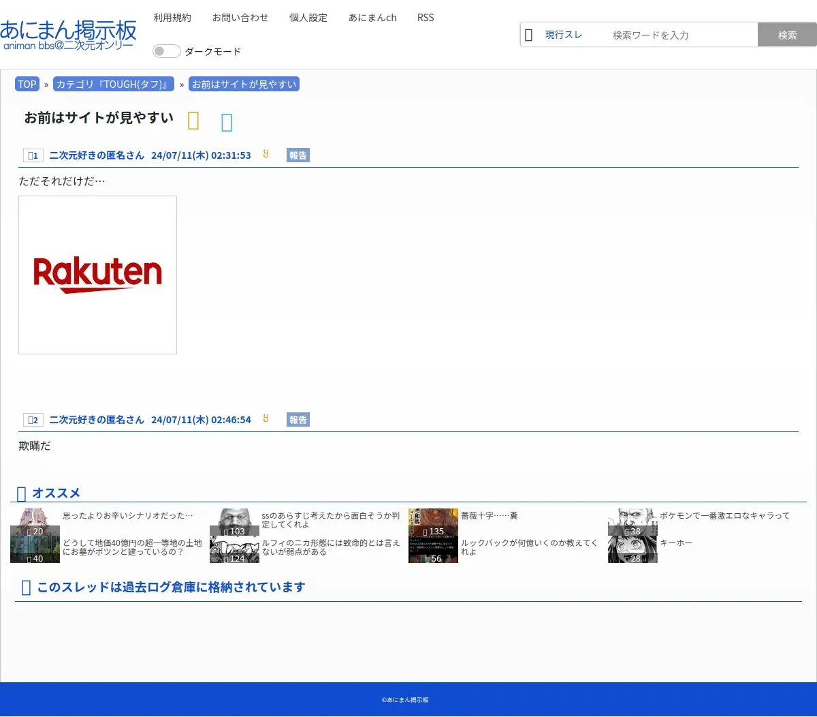Open あにまんch in the top menu
Image resolution: width=817 pixels, height=717 pixels.
point(372,18)
